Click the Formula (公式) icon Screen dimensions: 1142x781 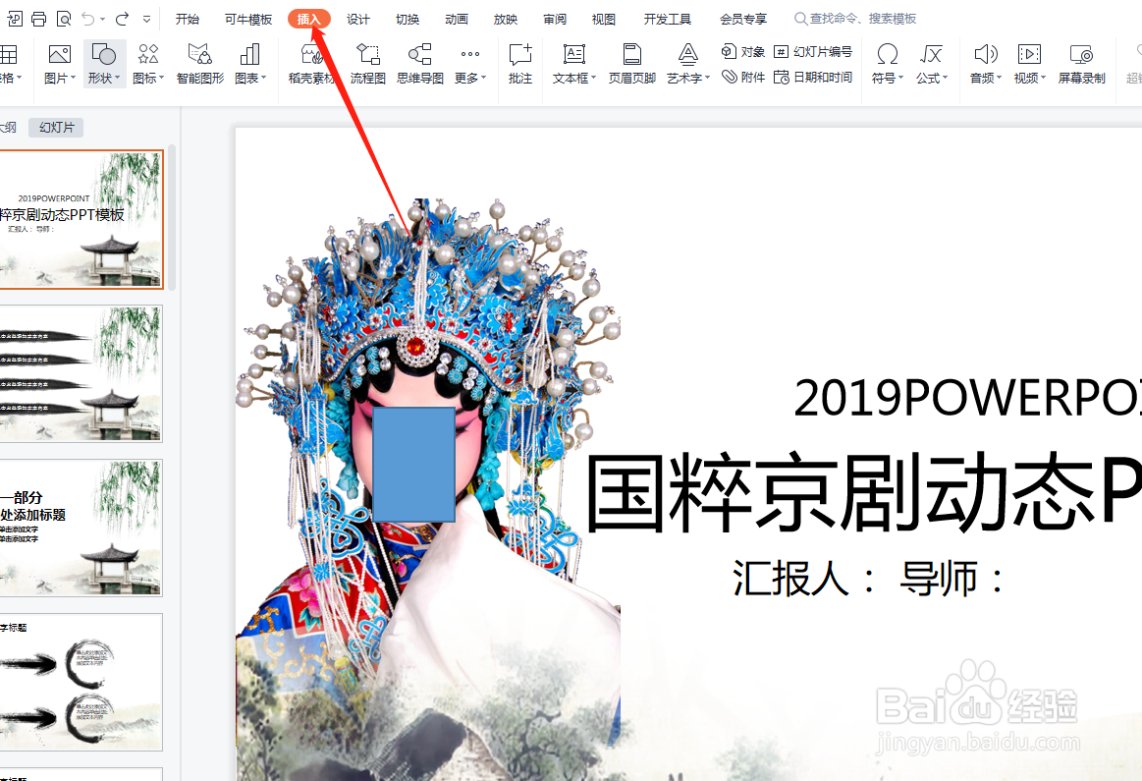(931, 54)
